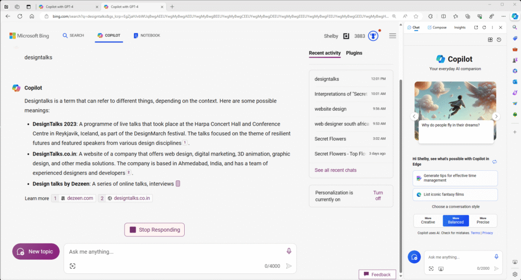
Task: Open the hamburger menu on Bing header
Action: coord(393,36)
